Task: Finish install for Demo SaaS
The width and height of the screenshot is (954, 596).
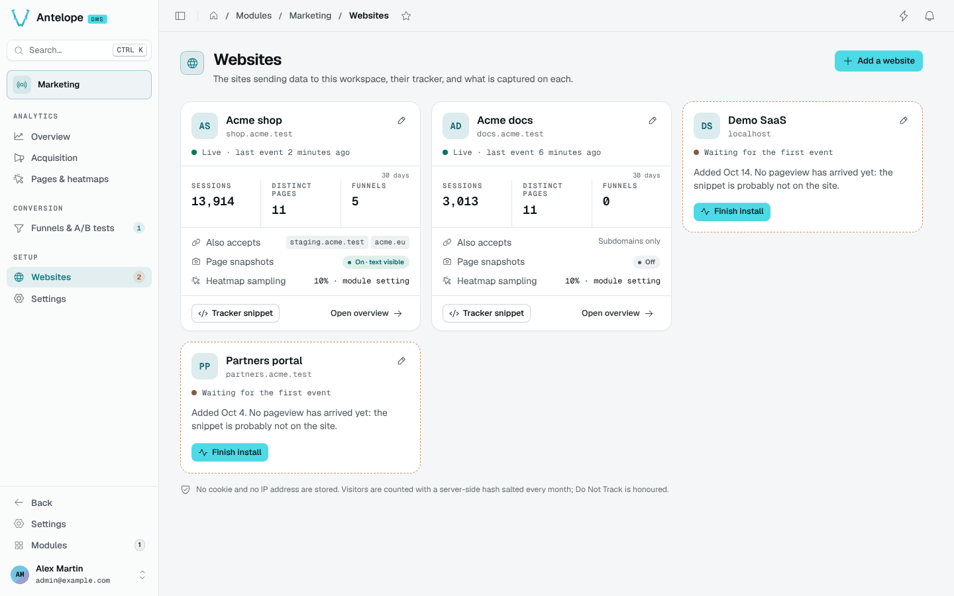Action: [732, 212]
